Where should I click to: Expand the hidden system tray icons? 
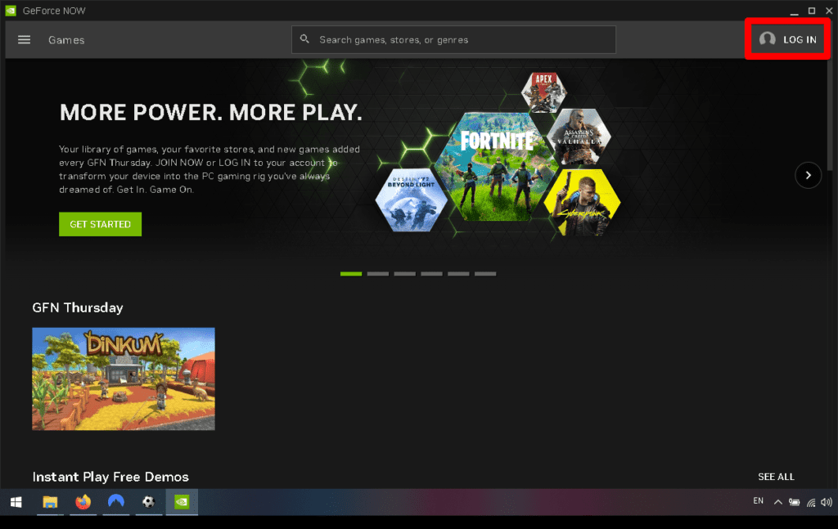click(x=778, y=502)
